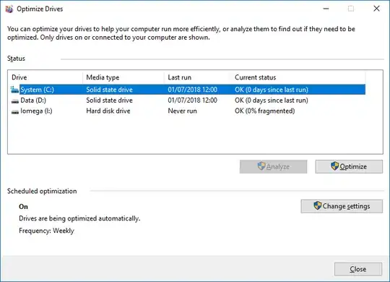
Task: Open Change settings for scheduled optimization
Action: click(342, 206)
